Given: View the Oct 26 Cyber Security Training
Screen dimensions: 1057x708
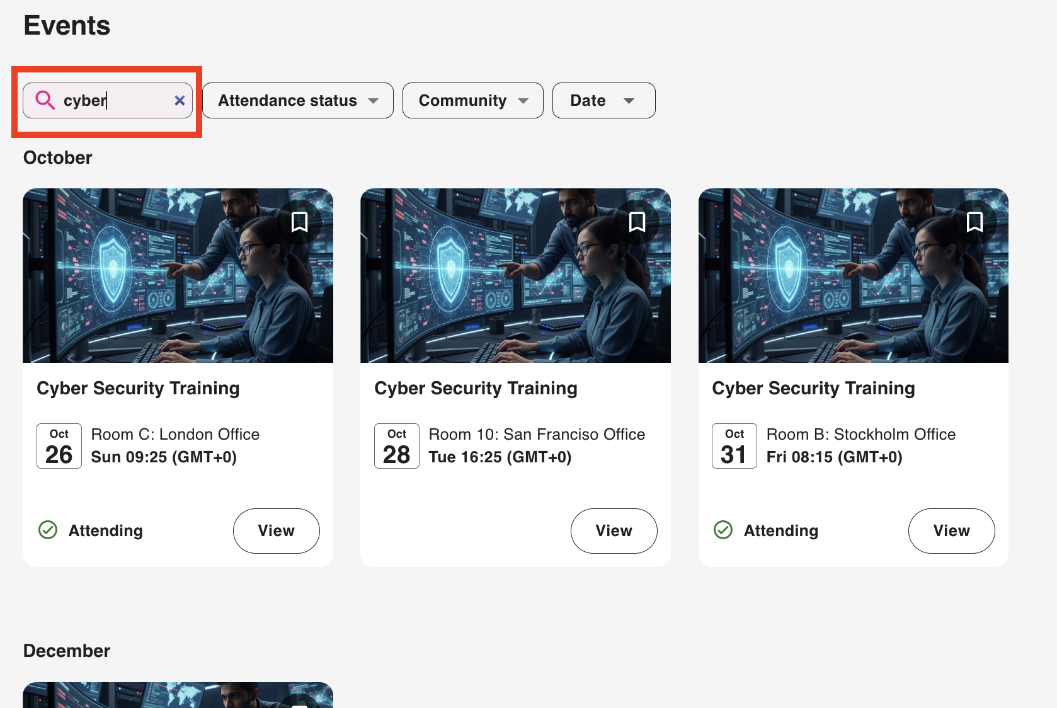Looking at the screenshot, I should coord(276,530).
